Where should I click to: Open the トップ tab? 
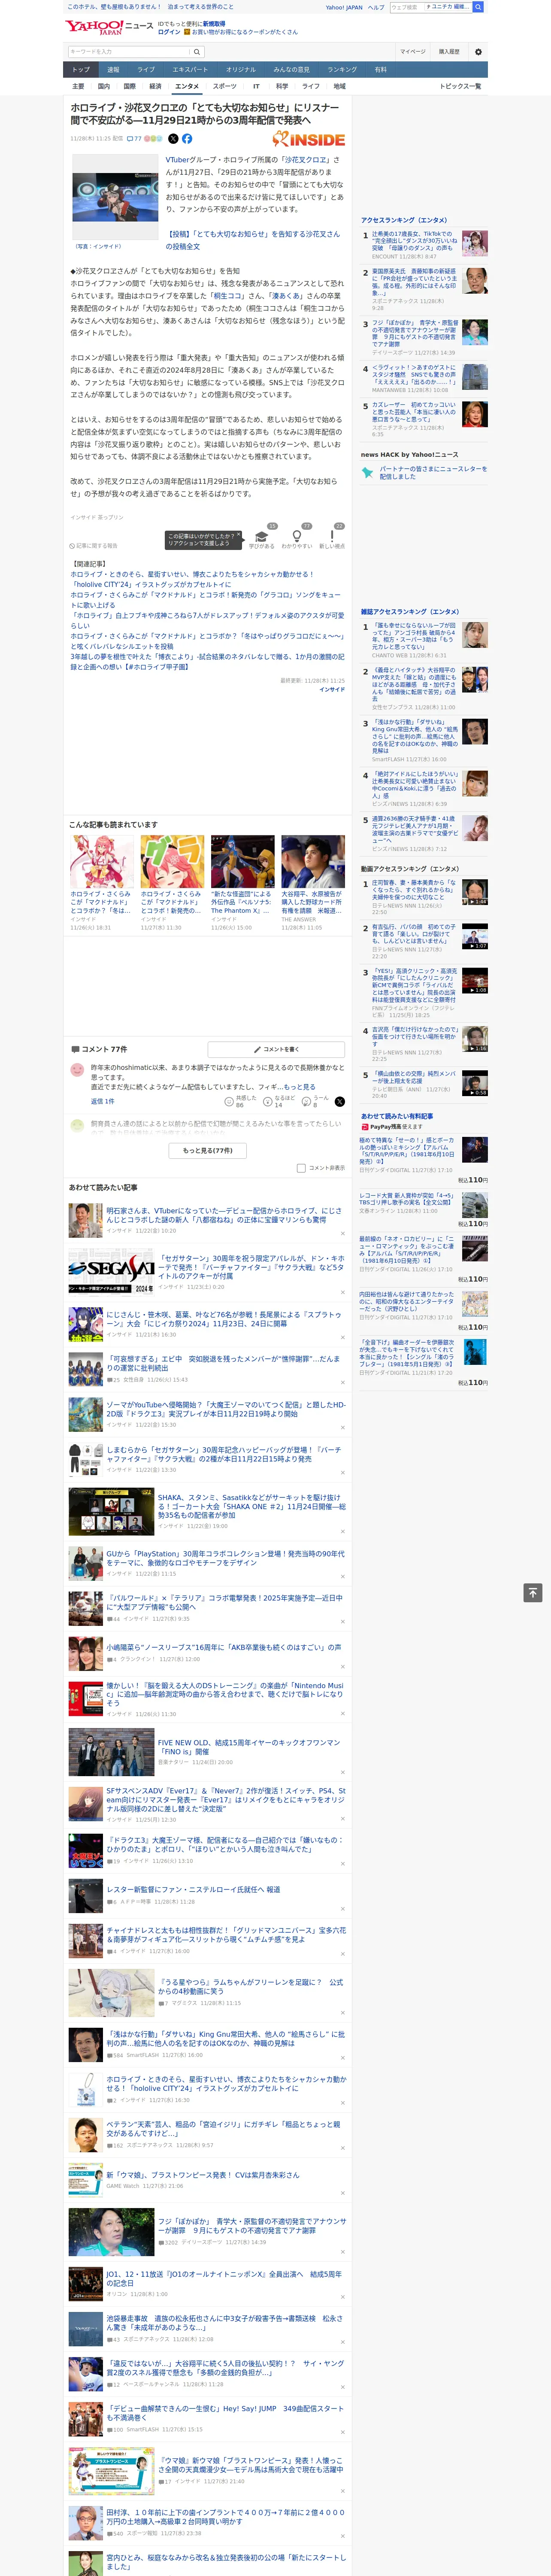click(81, 70)
